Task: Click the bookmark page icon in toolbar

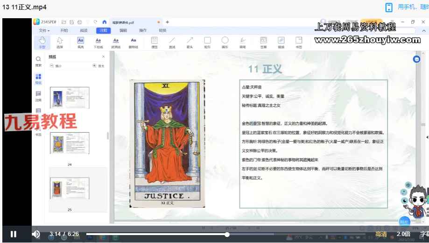Action: [x=299, y=43]
